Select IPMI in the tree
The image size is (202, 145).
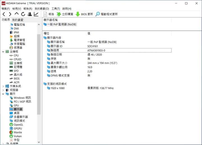(x=14, y=32)
